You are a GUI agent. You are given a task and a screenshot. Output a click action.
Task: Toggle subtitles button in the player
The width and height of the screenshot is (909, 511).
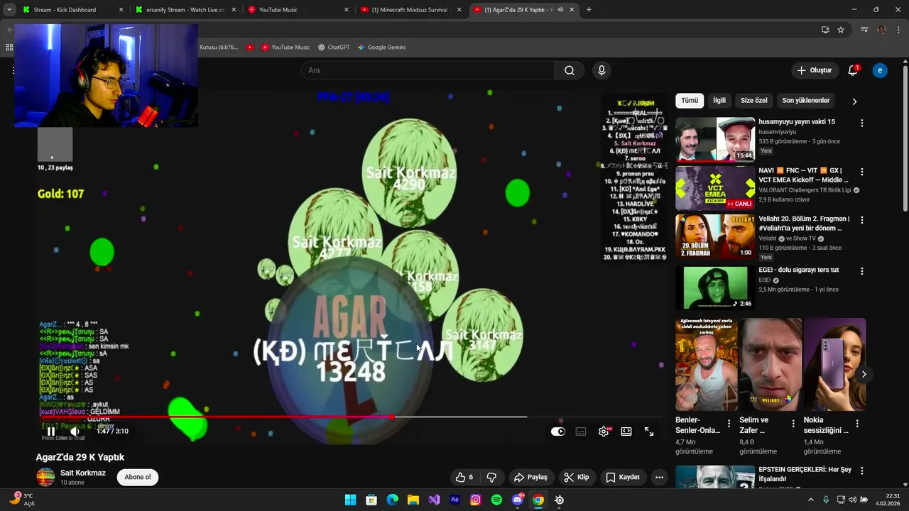[581, 432]
